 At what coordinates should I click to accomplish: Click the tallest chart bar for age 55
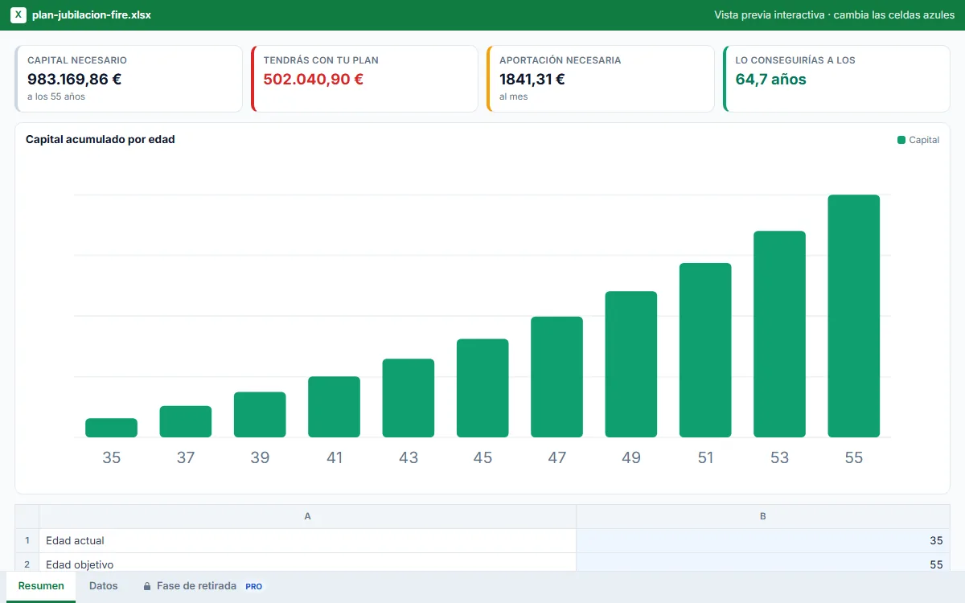854,316
